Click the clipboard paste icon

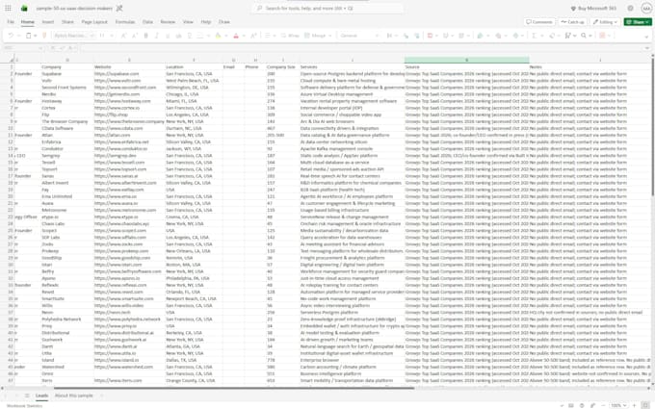tap(28, 36)
